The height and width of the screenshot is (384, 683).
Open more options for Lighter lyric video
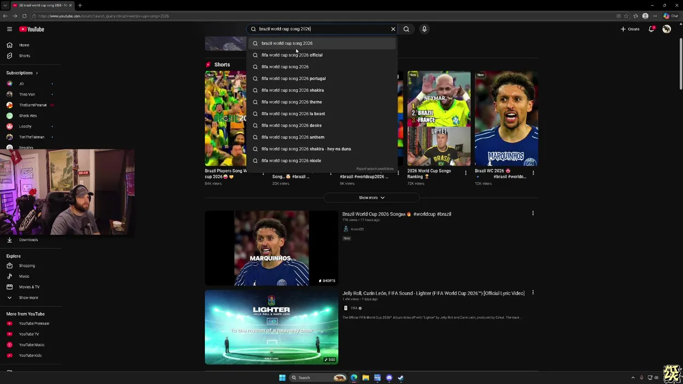pos(533,293)
